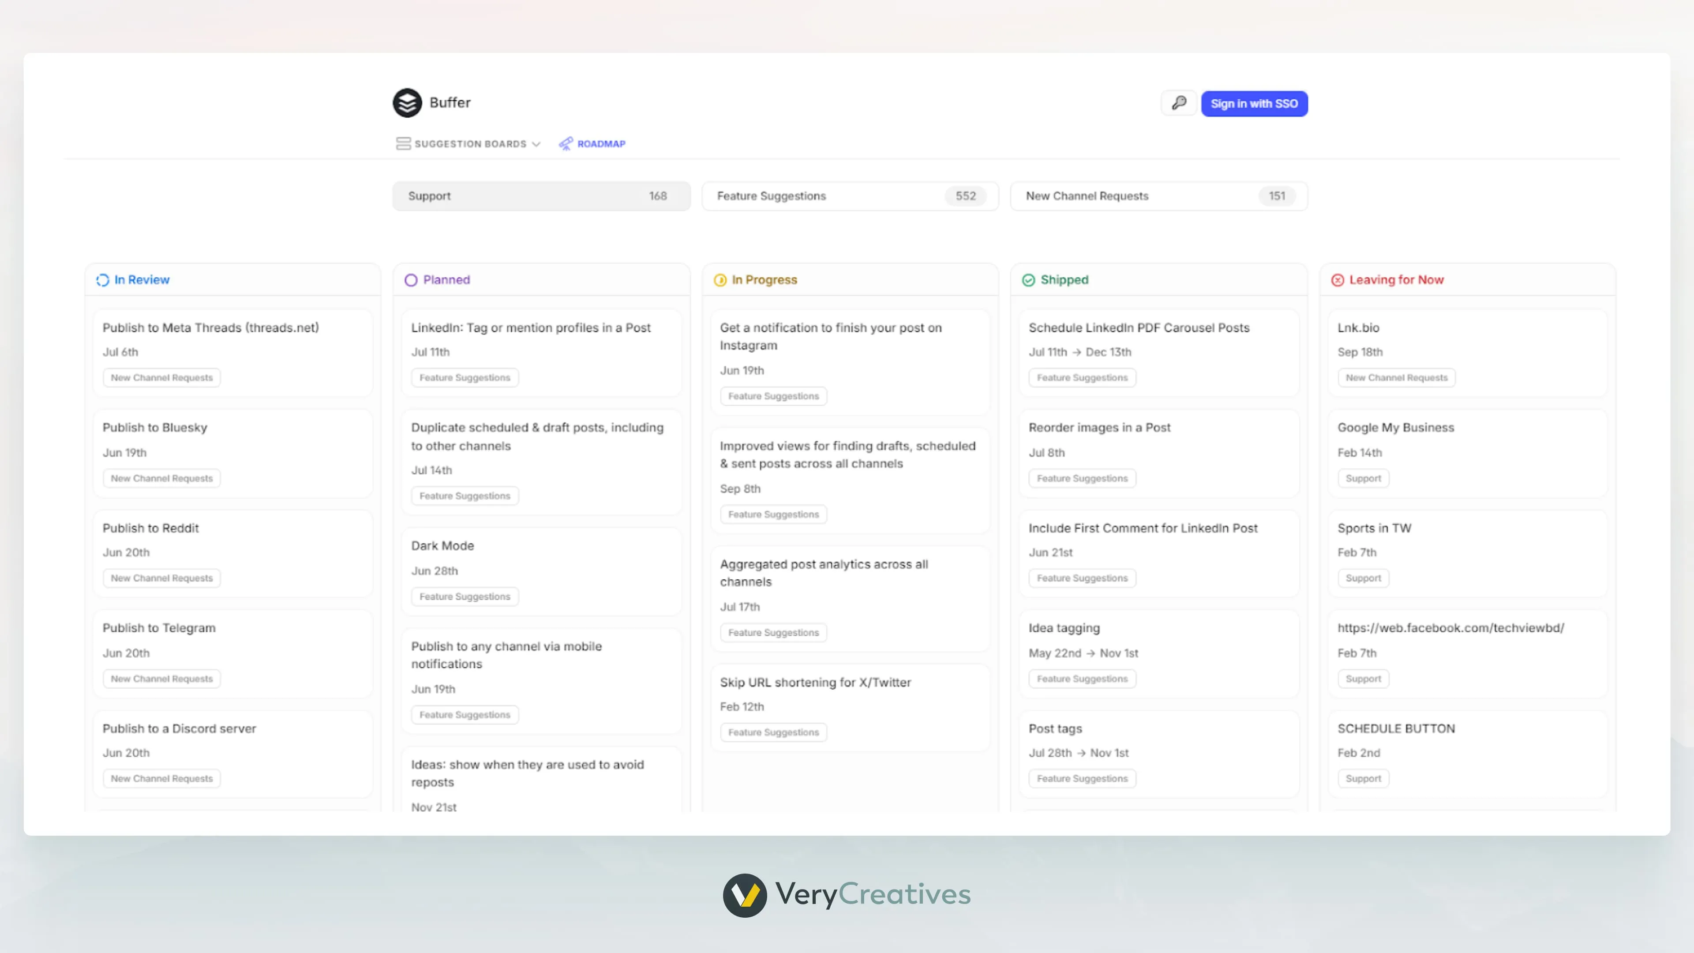Click the In Review spinner status icon

tap(103, 280)
